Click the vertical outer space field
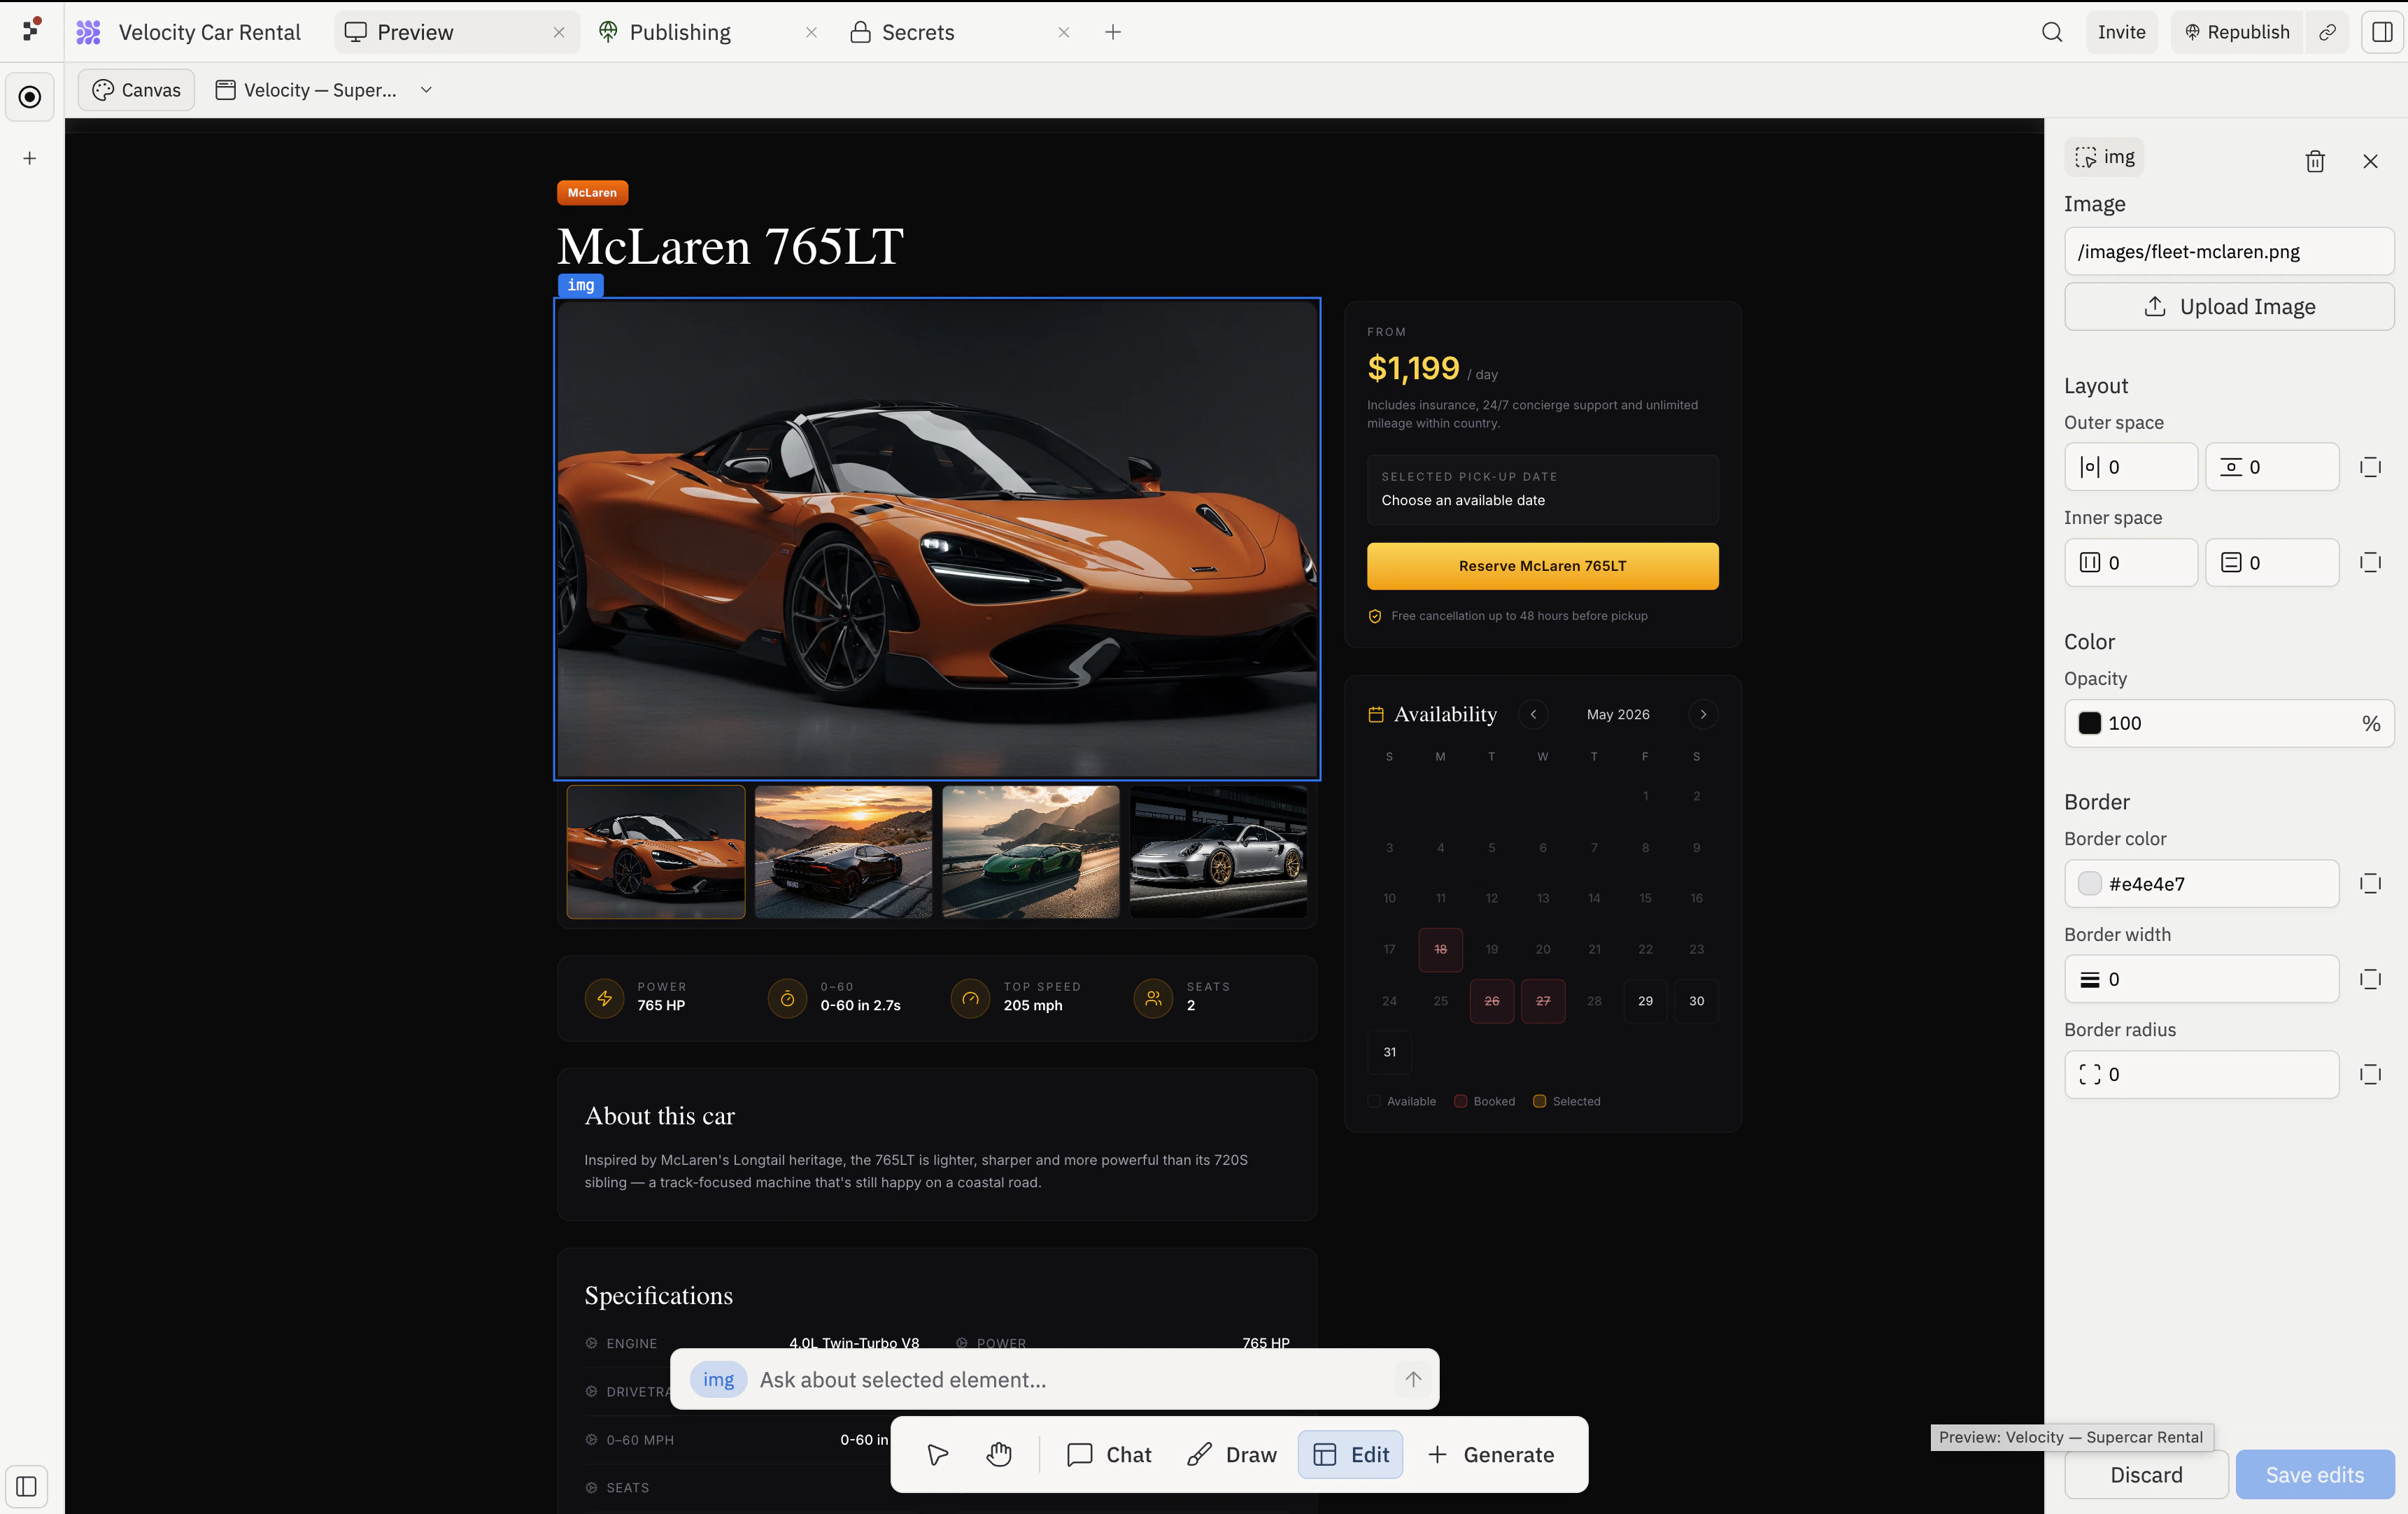Screen dimensions: 2408x1514 (x=2272, y=466)
